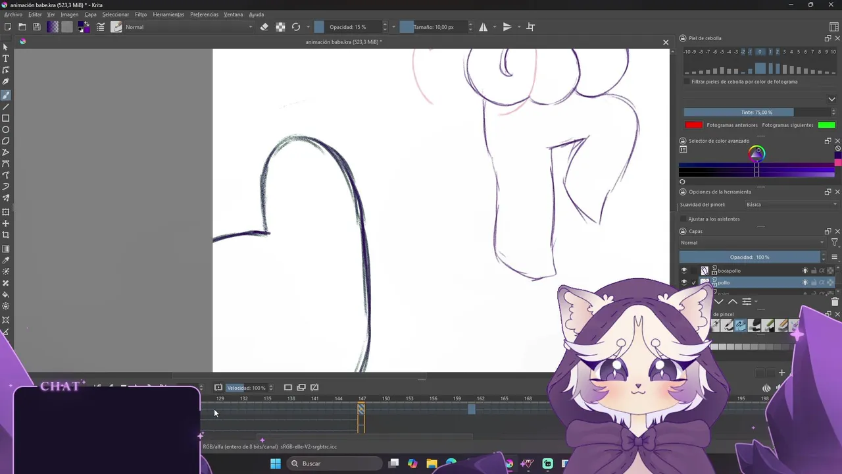Open the Filtro menu
842x474 pixels.
click(141, 14)
